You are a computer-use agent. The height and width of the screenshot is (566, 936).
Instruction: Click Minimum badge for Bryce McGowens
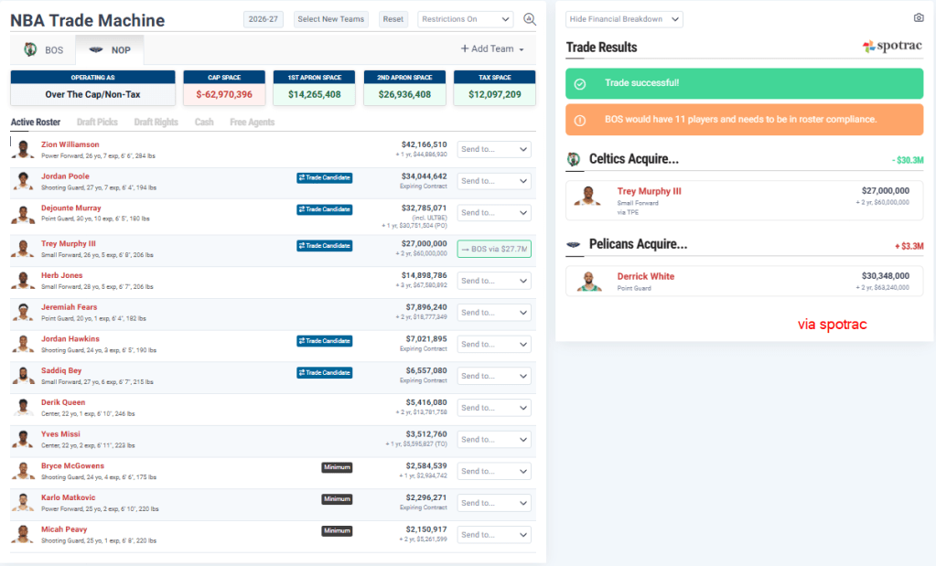[x=337, y=467]
